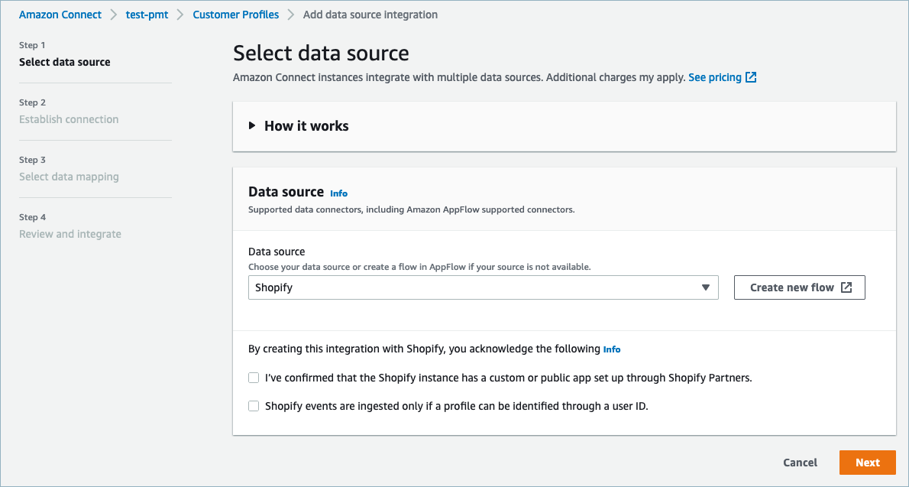Check the Shopify Partners app confirmation box
Image resolution: width=909 pixels, height=487 pixels.
pos(254,378)
